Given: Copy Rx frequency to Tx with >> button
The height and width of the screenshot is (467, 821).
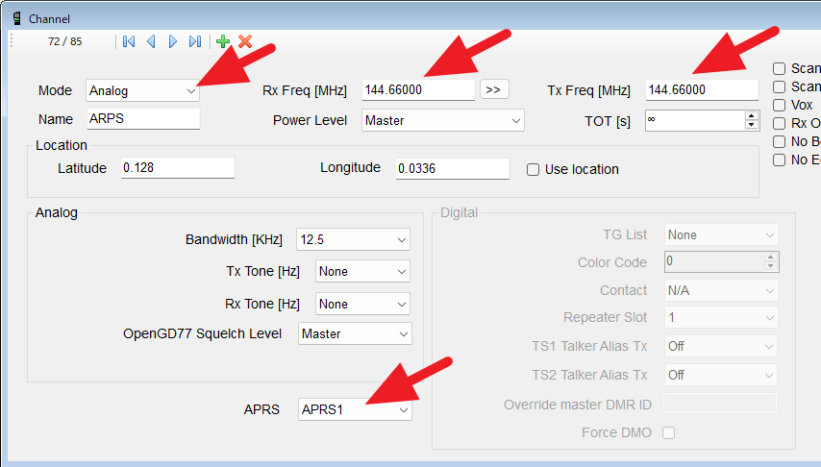Looking at the screenshot, I should [493, 89].
